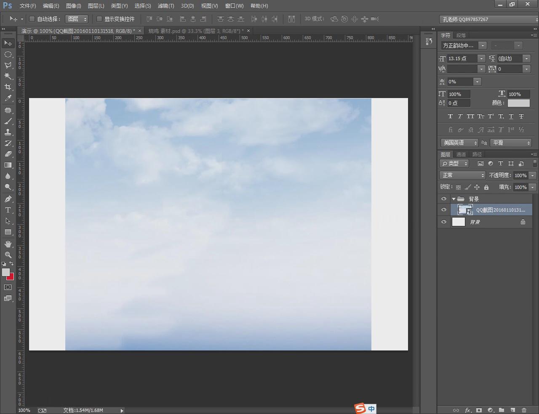Toggle underline in the Character panel
Viewport: 539px width, 414px height.
coord(511,116)
